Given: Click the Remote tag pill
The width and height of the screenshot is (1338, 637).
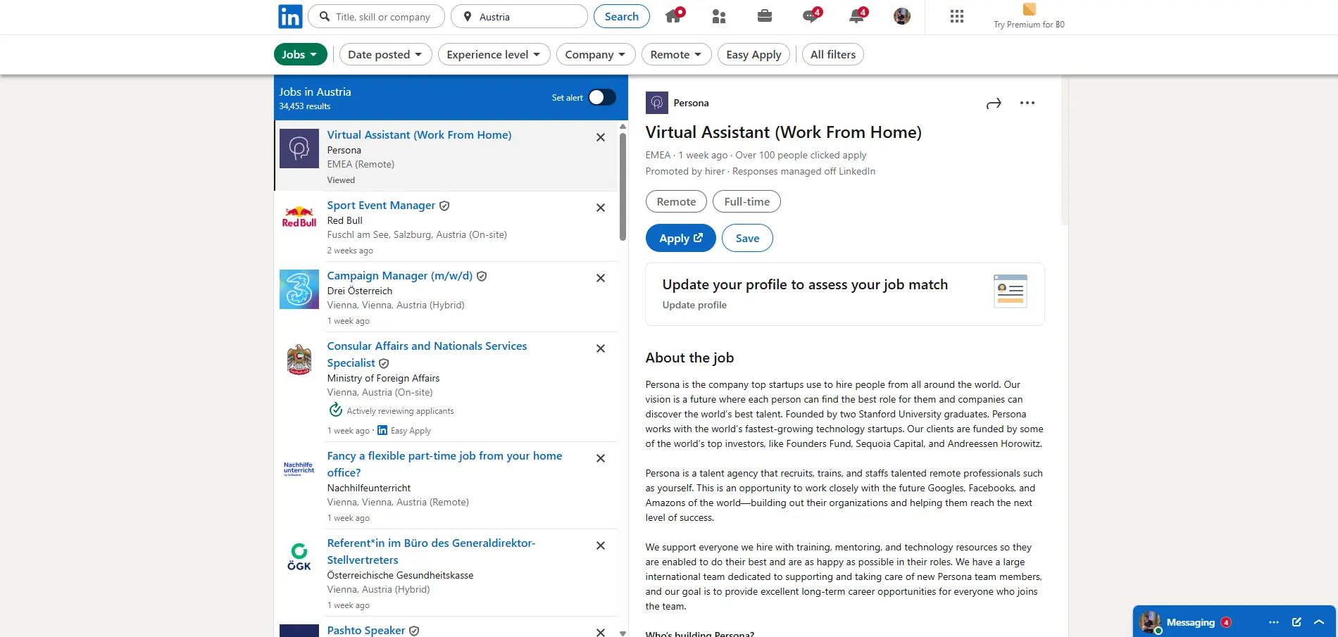Looking at the screenshot, I should tap(676, 201).
